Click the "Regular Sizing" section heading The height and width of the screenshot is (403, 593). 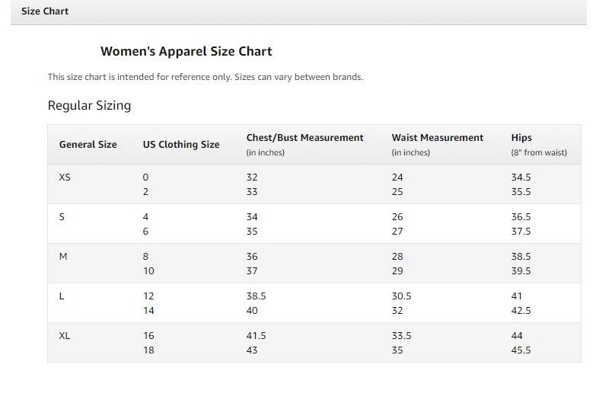[x=89, y=106]
